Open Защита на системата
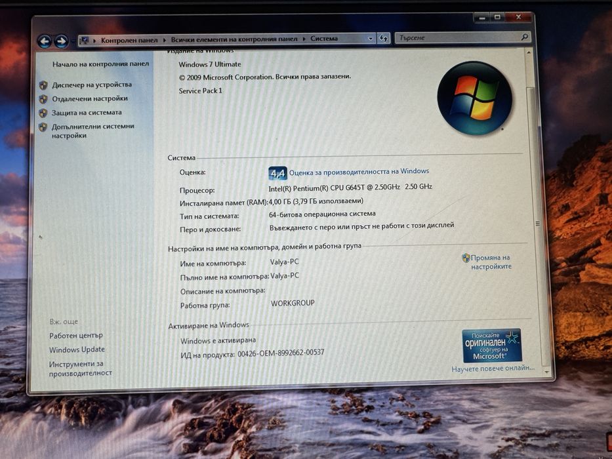 (x=87, y=113)
